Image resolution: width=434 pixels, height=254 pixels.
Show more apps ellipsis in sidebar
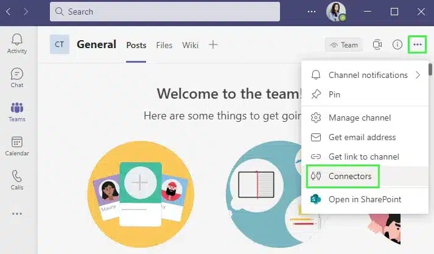click(17, 214)
